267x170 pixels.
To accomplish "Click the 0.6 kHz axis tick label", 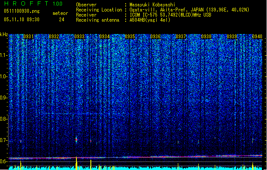I will [x=4, y=161].
